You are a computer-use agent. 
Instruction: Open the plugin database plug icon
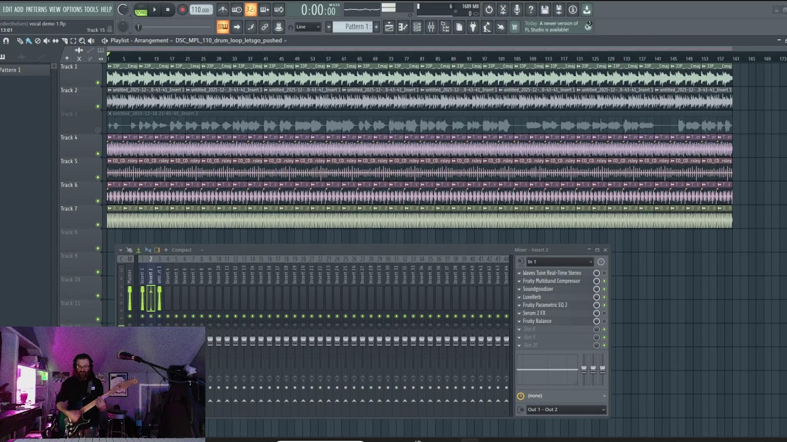tap(473, 26)
